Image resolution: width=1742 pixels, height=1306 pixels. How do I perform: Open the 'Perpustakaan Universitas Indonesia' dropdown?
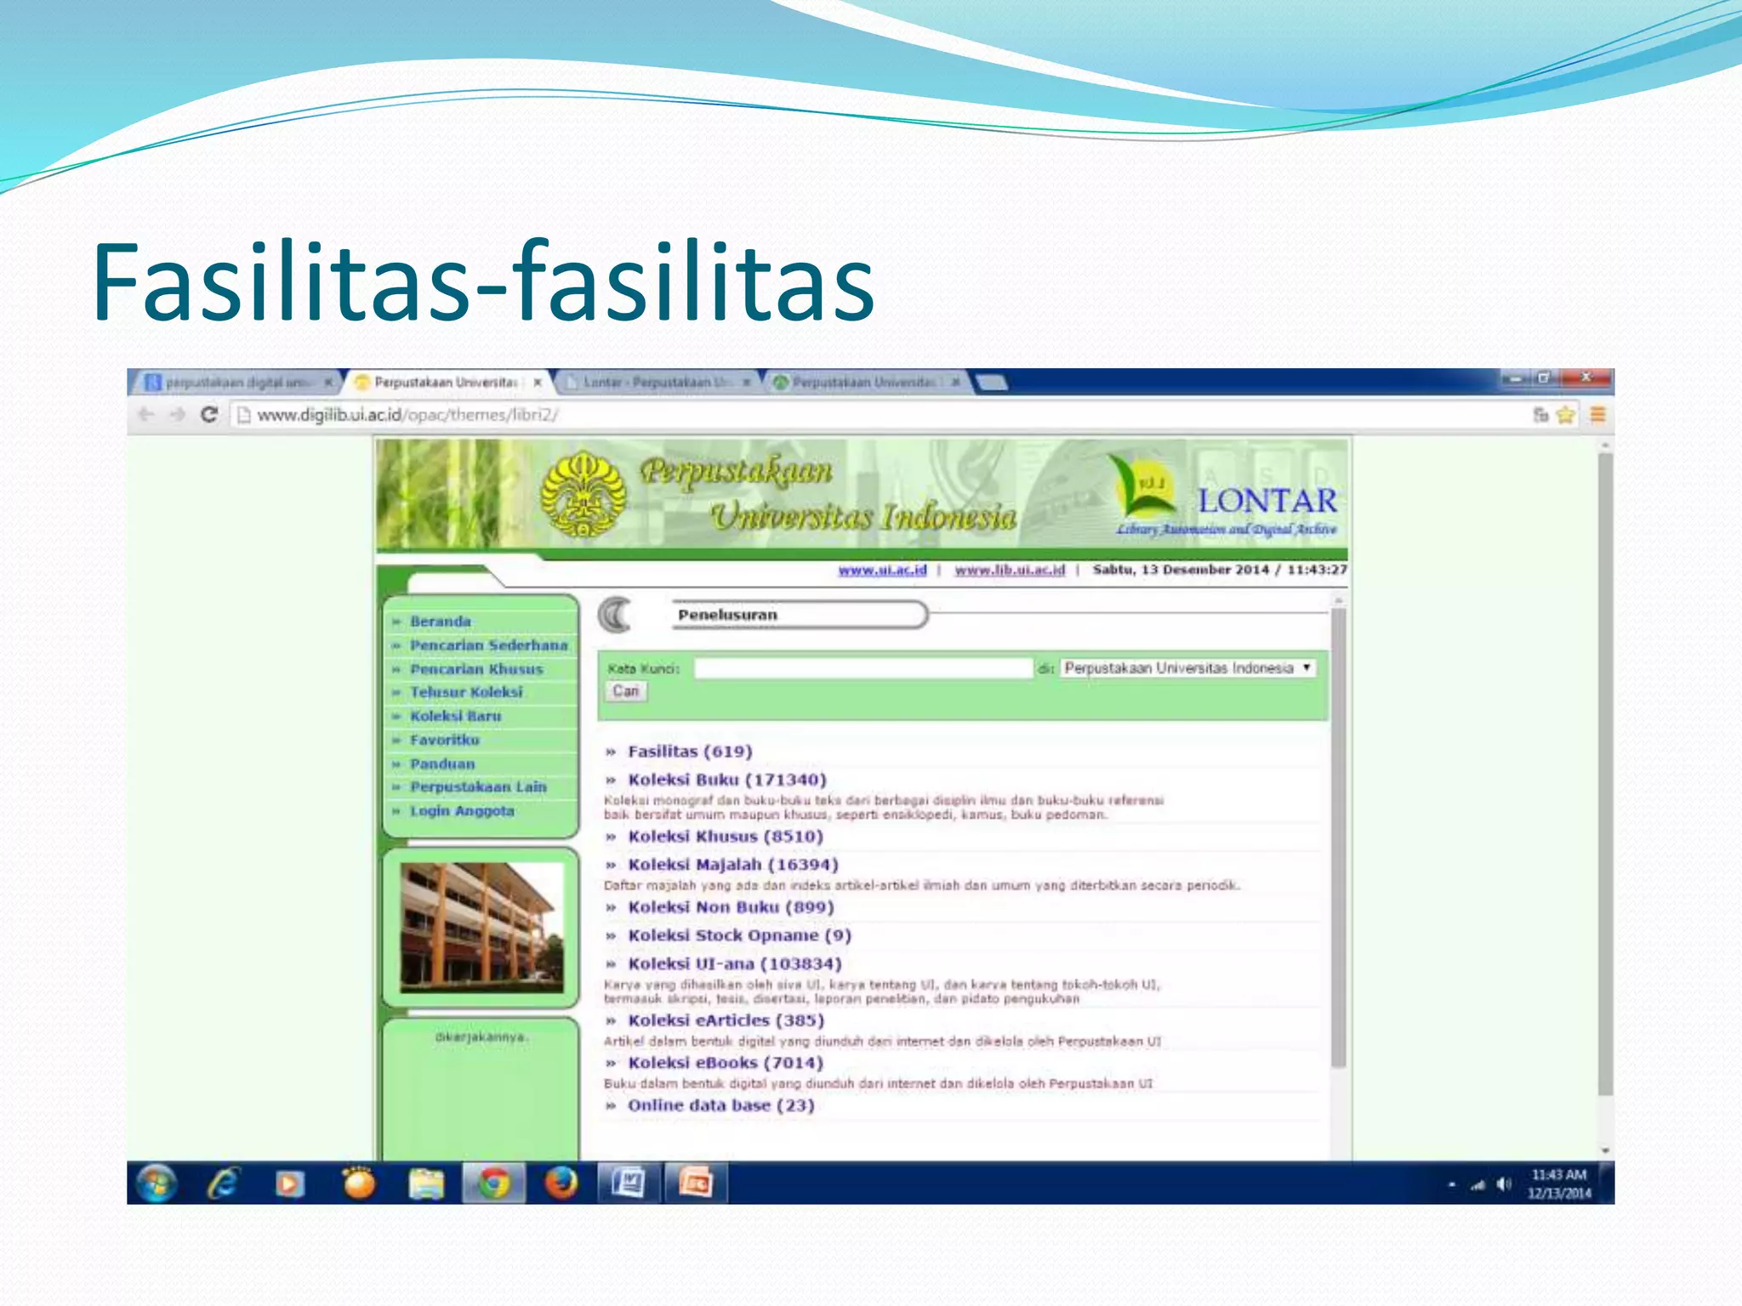tap(1187, 668)
